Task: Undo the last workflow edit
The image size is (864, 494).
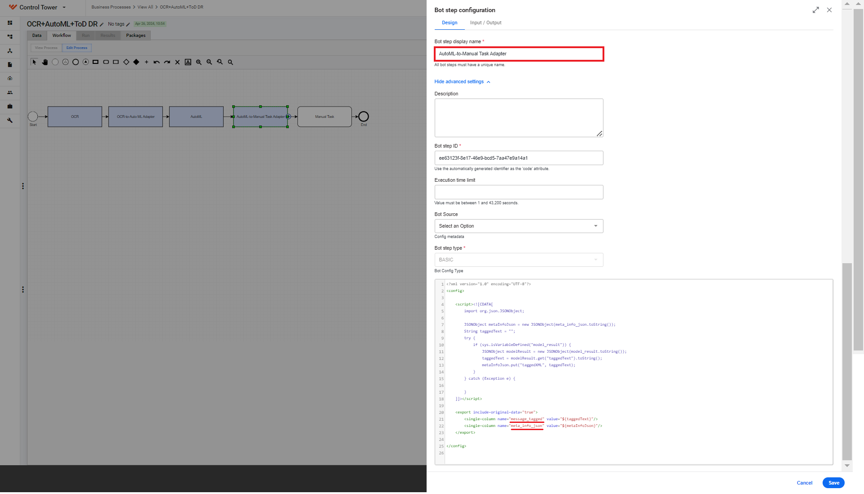Action: click(157, 62)
